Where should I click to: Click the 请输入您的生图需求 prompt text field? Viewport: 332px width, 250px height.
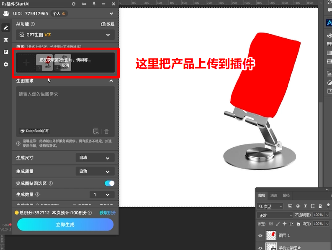point(65,111)
